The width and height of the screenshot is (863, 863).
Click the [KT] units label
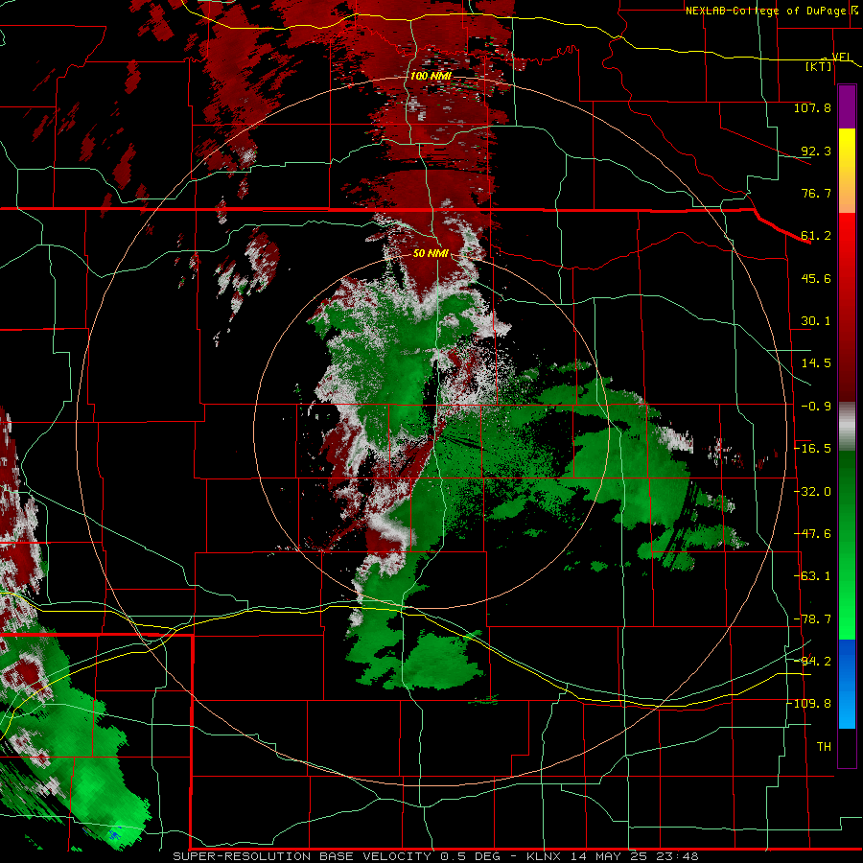[x=819, y=66]
